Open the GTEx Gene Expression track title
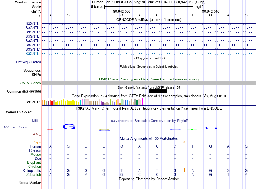This screenshot has height=189, width=256. coord(149,96)
